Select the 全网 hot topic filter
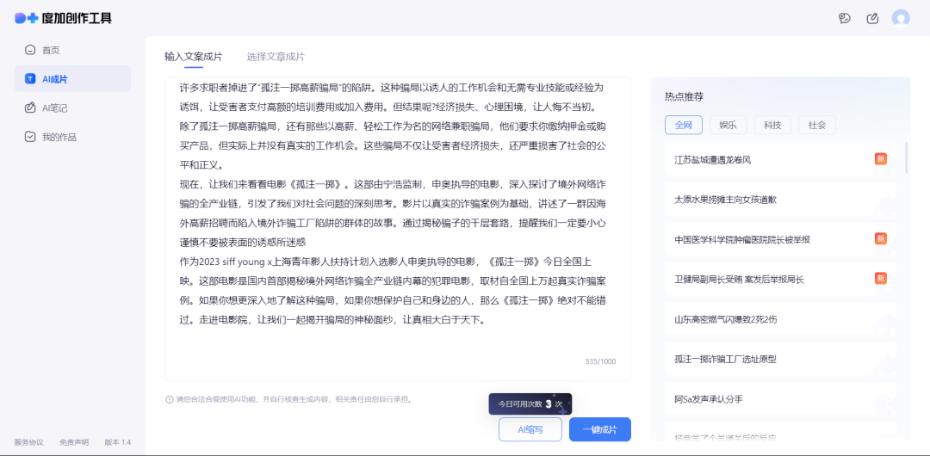Image resolution: width=930 pixels, height=456 pixels. (684, 125)
